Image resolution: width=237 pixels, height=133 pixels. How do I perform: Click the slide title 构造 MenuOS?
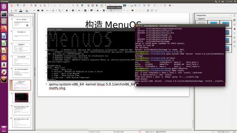(113, 24)
